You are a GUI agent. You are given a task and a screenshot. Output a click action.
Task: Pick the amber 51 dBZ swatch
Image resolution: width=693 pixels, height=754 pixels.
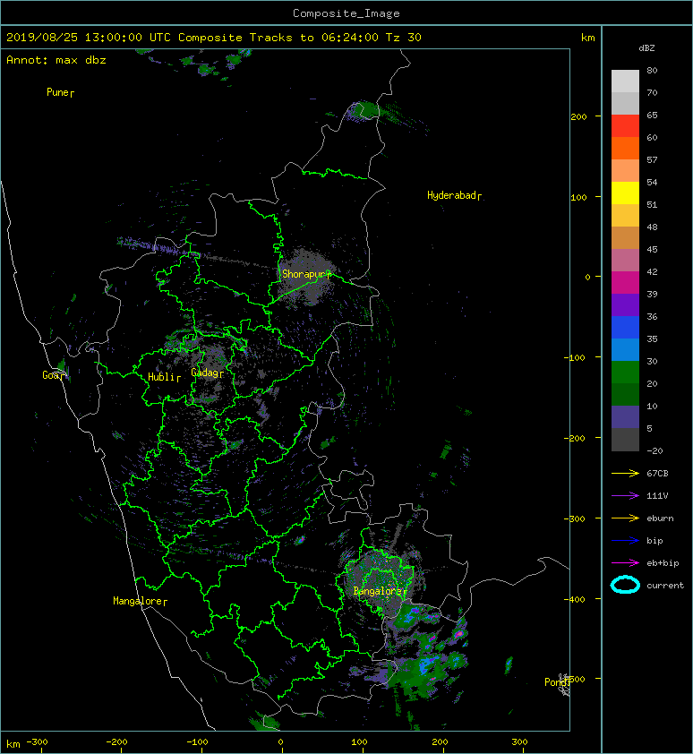(625, 216)
